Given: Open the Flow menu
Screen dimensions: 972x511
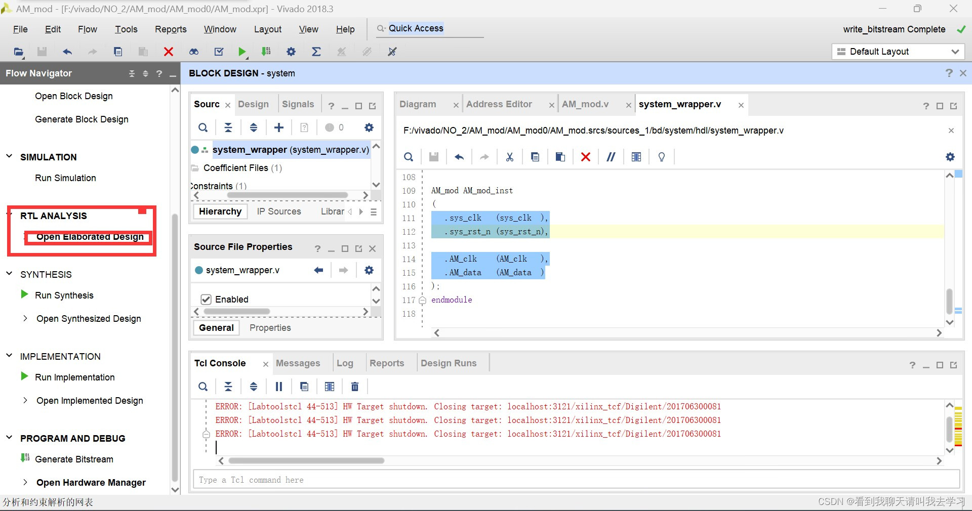Looking at the screenshot, I should click(x=88, y=29).
